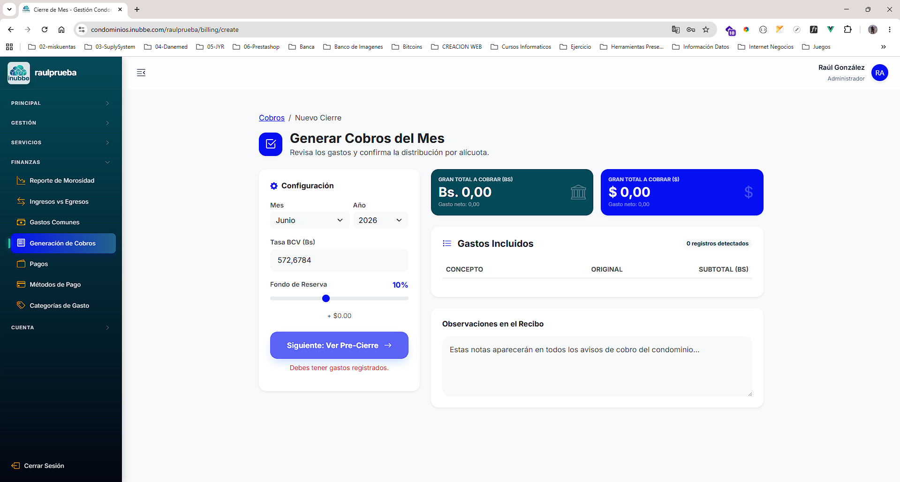900x482 pixels.
Task: Click the CONCEPTO column header
Action: [x=464, y=269]
